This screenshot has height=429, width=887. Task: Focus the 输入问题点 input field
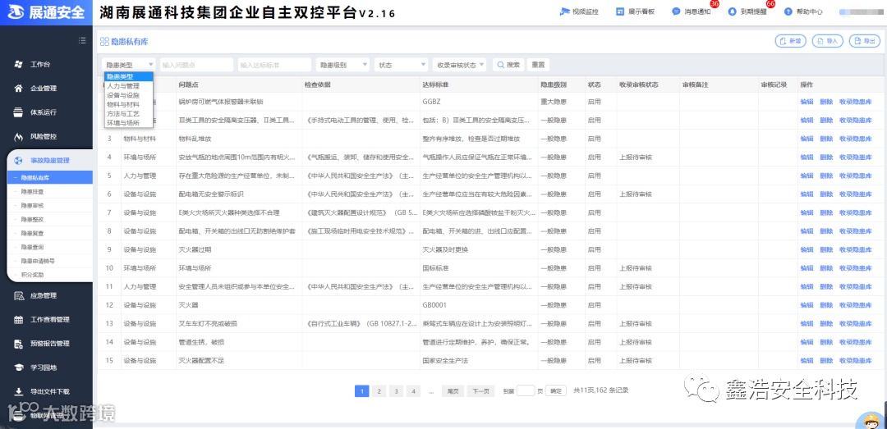pyautogui.click(x=196, y=65)
